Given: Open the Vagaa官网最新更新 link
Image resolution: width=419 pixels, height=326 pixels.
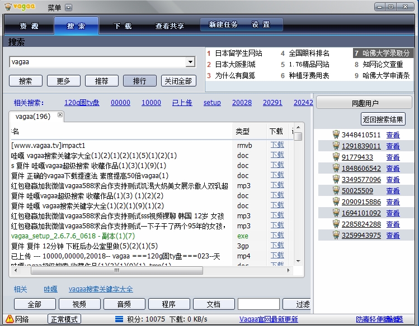Looking at the screenshot, I should 269,319.
